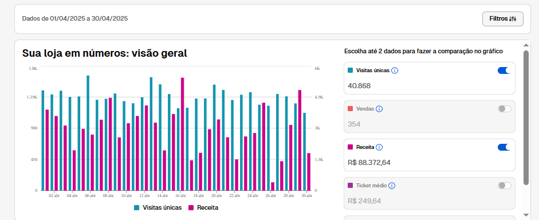Image resolution: width=539 pixels, height=220 pixels.
Task: Click the 30 abr axis label
Action: click(307, 195)
